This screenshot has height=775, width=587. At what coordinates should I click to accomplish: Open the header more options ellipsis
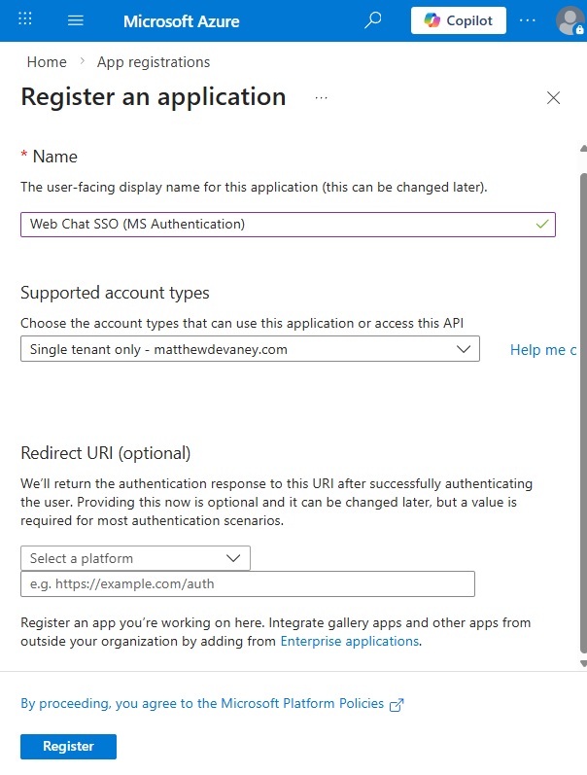(x=528, y=20)
